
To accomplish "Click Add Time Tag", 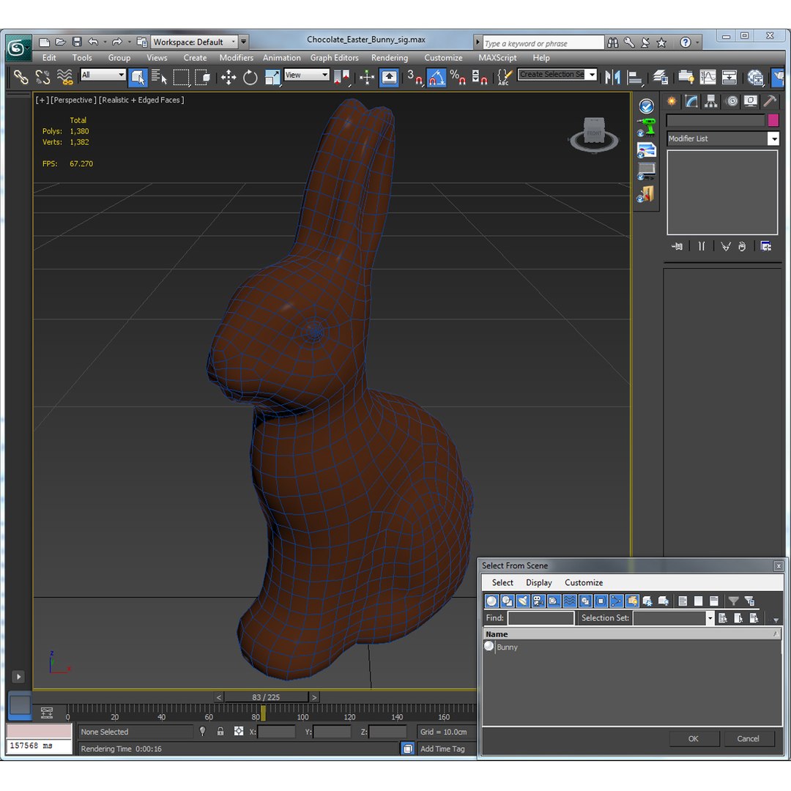I will coord(442,749).
